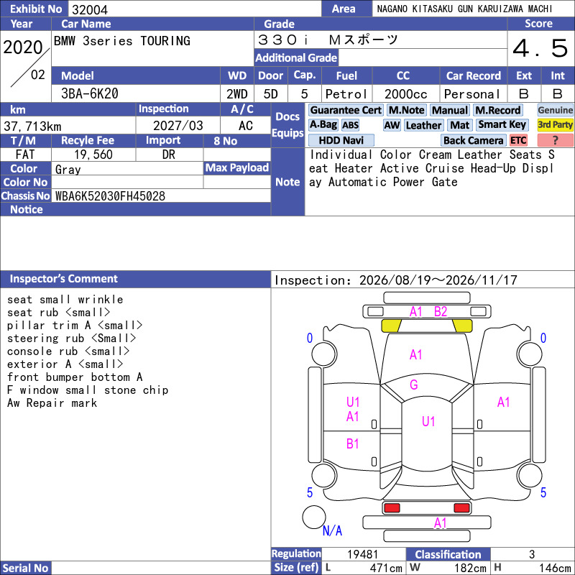Image resolution: width=575 pixels, height=575 pixels.
Task: Select the inspection date 2027/03
Action: coord(178,126)
